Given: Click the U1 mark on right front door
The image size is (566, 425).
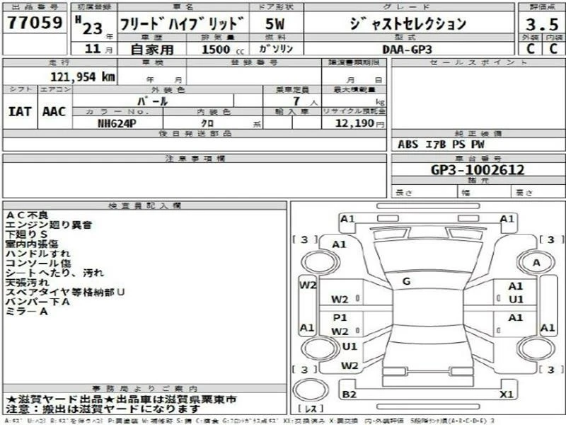Looking at the screenshot, I should (x=516, y=299).
